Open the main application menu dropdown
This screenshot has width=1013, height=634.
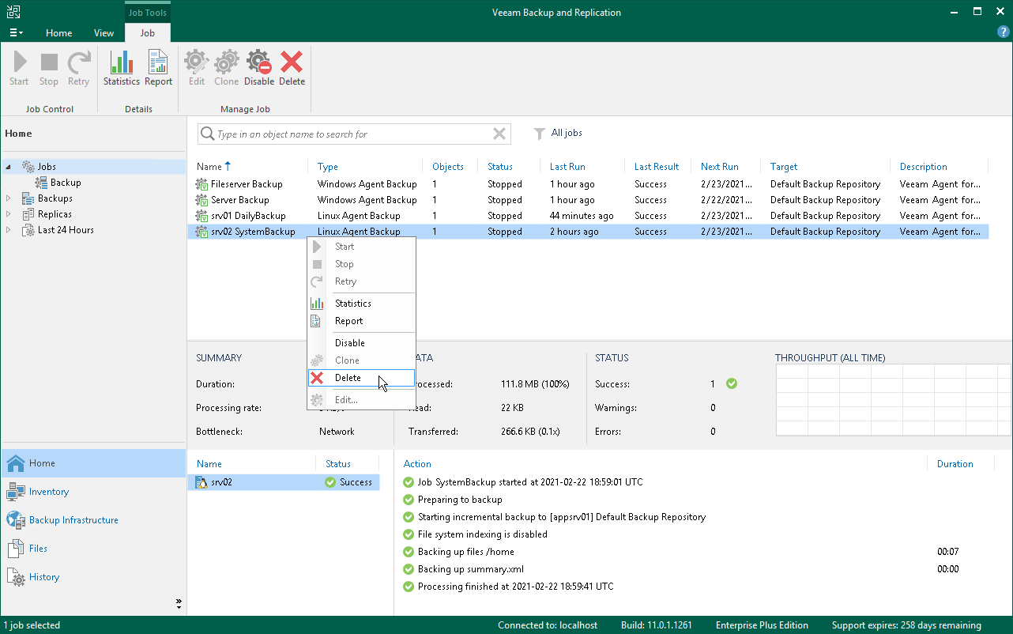(16, 33)
